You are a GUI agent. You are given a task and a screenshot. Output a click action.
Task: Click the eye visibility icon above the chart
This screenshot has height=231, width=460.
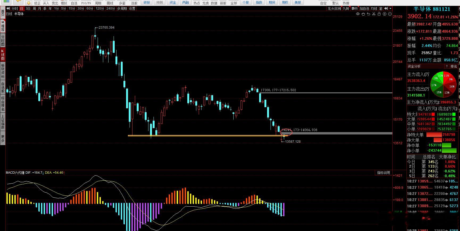click(358, 14)
